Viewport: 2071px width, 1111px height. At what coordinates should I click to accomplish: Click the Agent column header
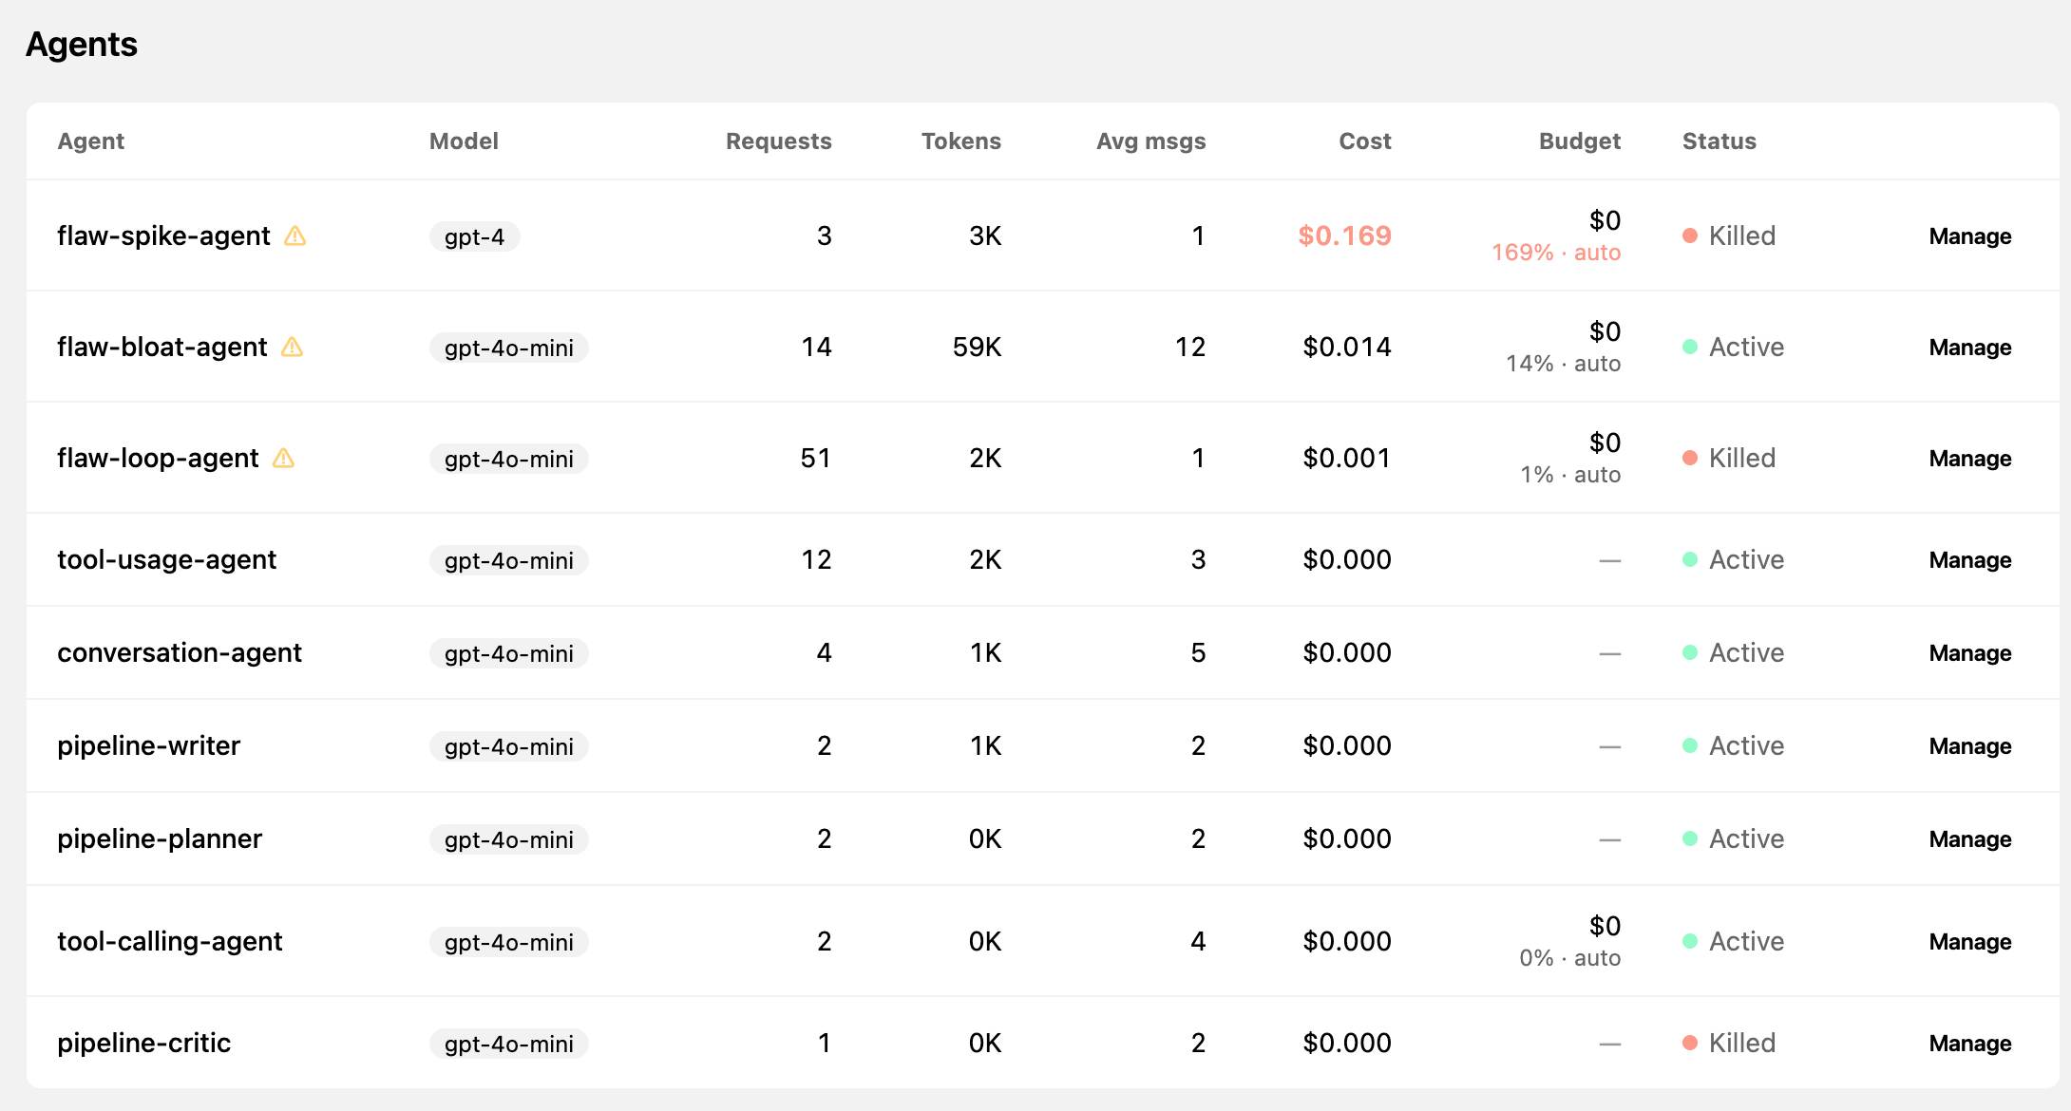pos(91,141)
